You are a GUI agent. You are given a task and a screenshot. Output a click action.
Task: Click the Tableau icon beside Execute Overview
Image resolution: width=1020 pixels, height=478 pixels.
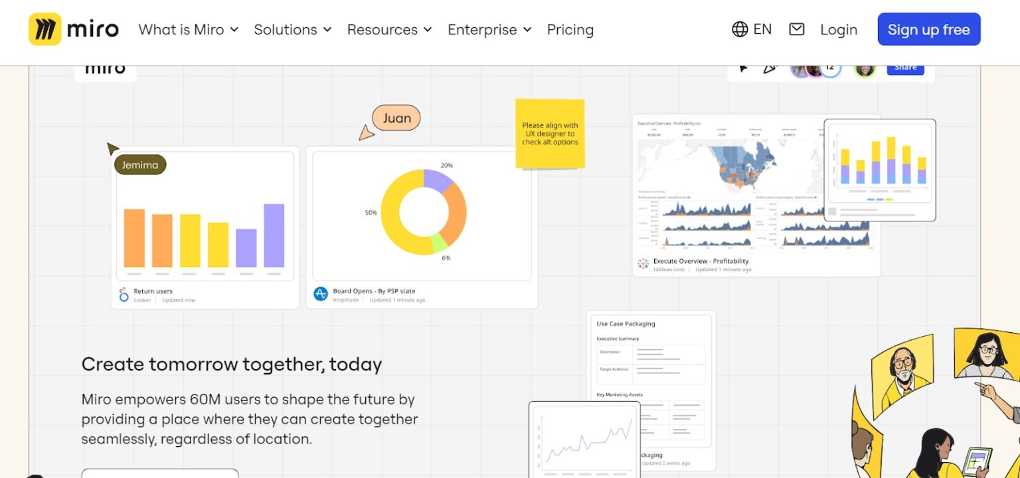tap(643, 264)
